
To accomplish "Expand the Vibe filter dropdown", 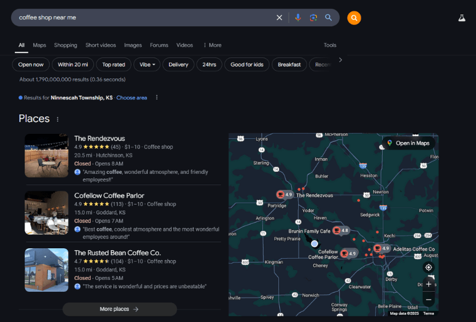I will [147, 64].
